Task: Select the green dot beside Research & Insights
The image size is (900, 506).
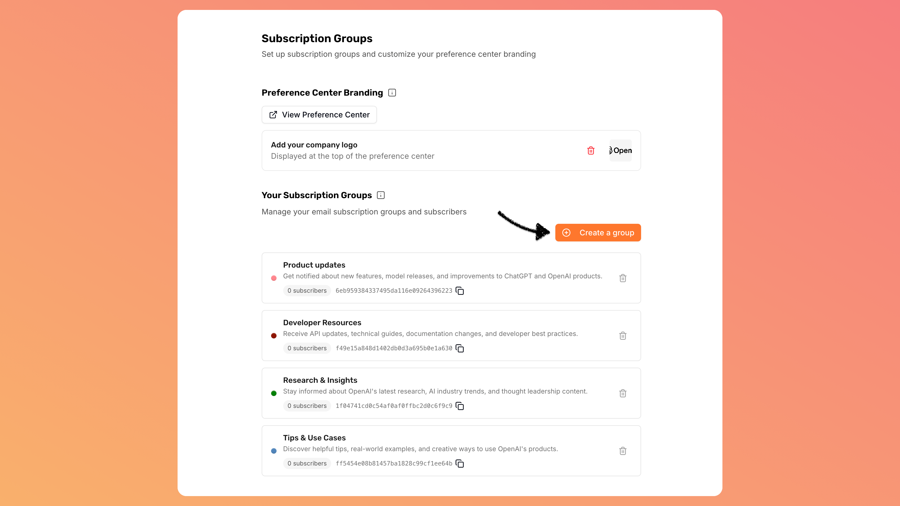Action: (x=274, y=393)
